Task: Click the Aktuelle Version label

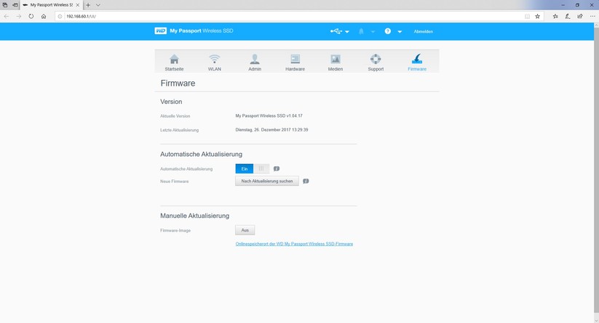Action: coord(175,116)
